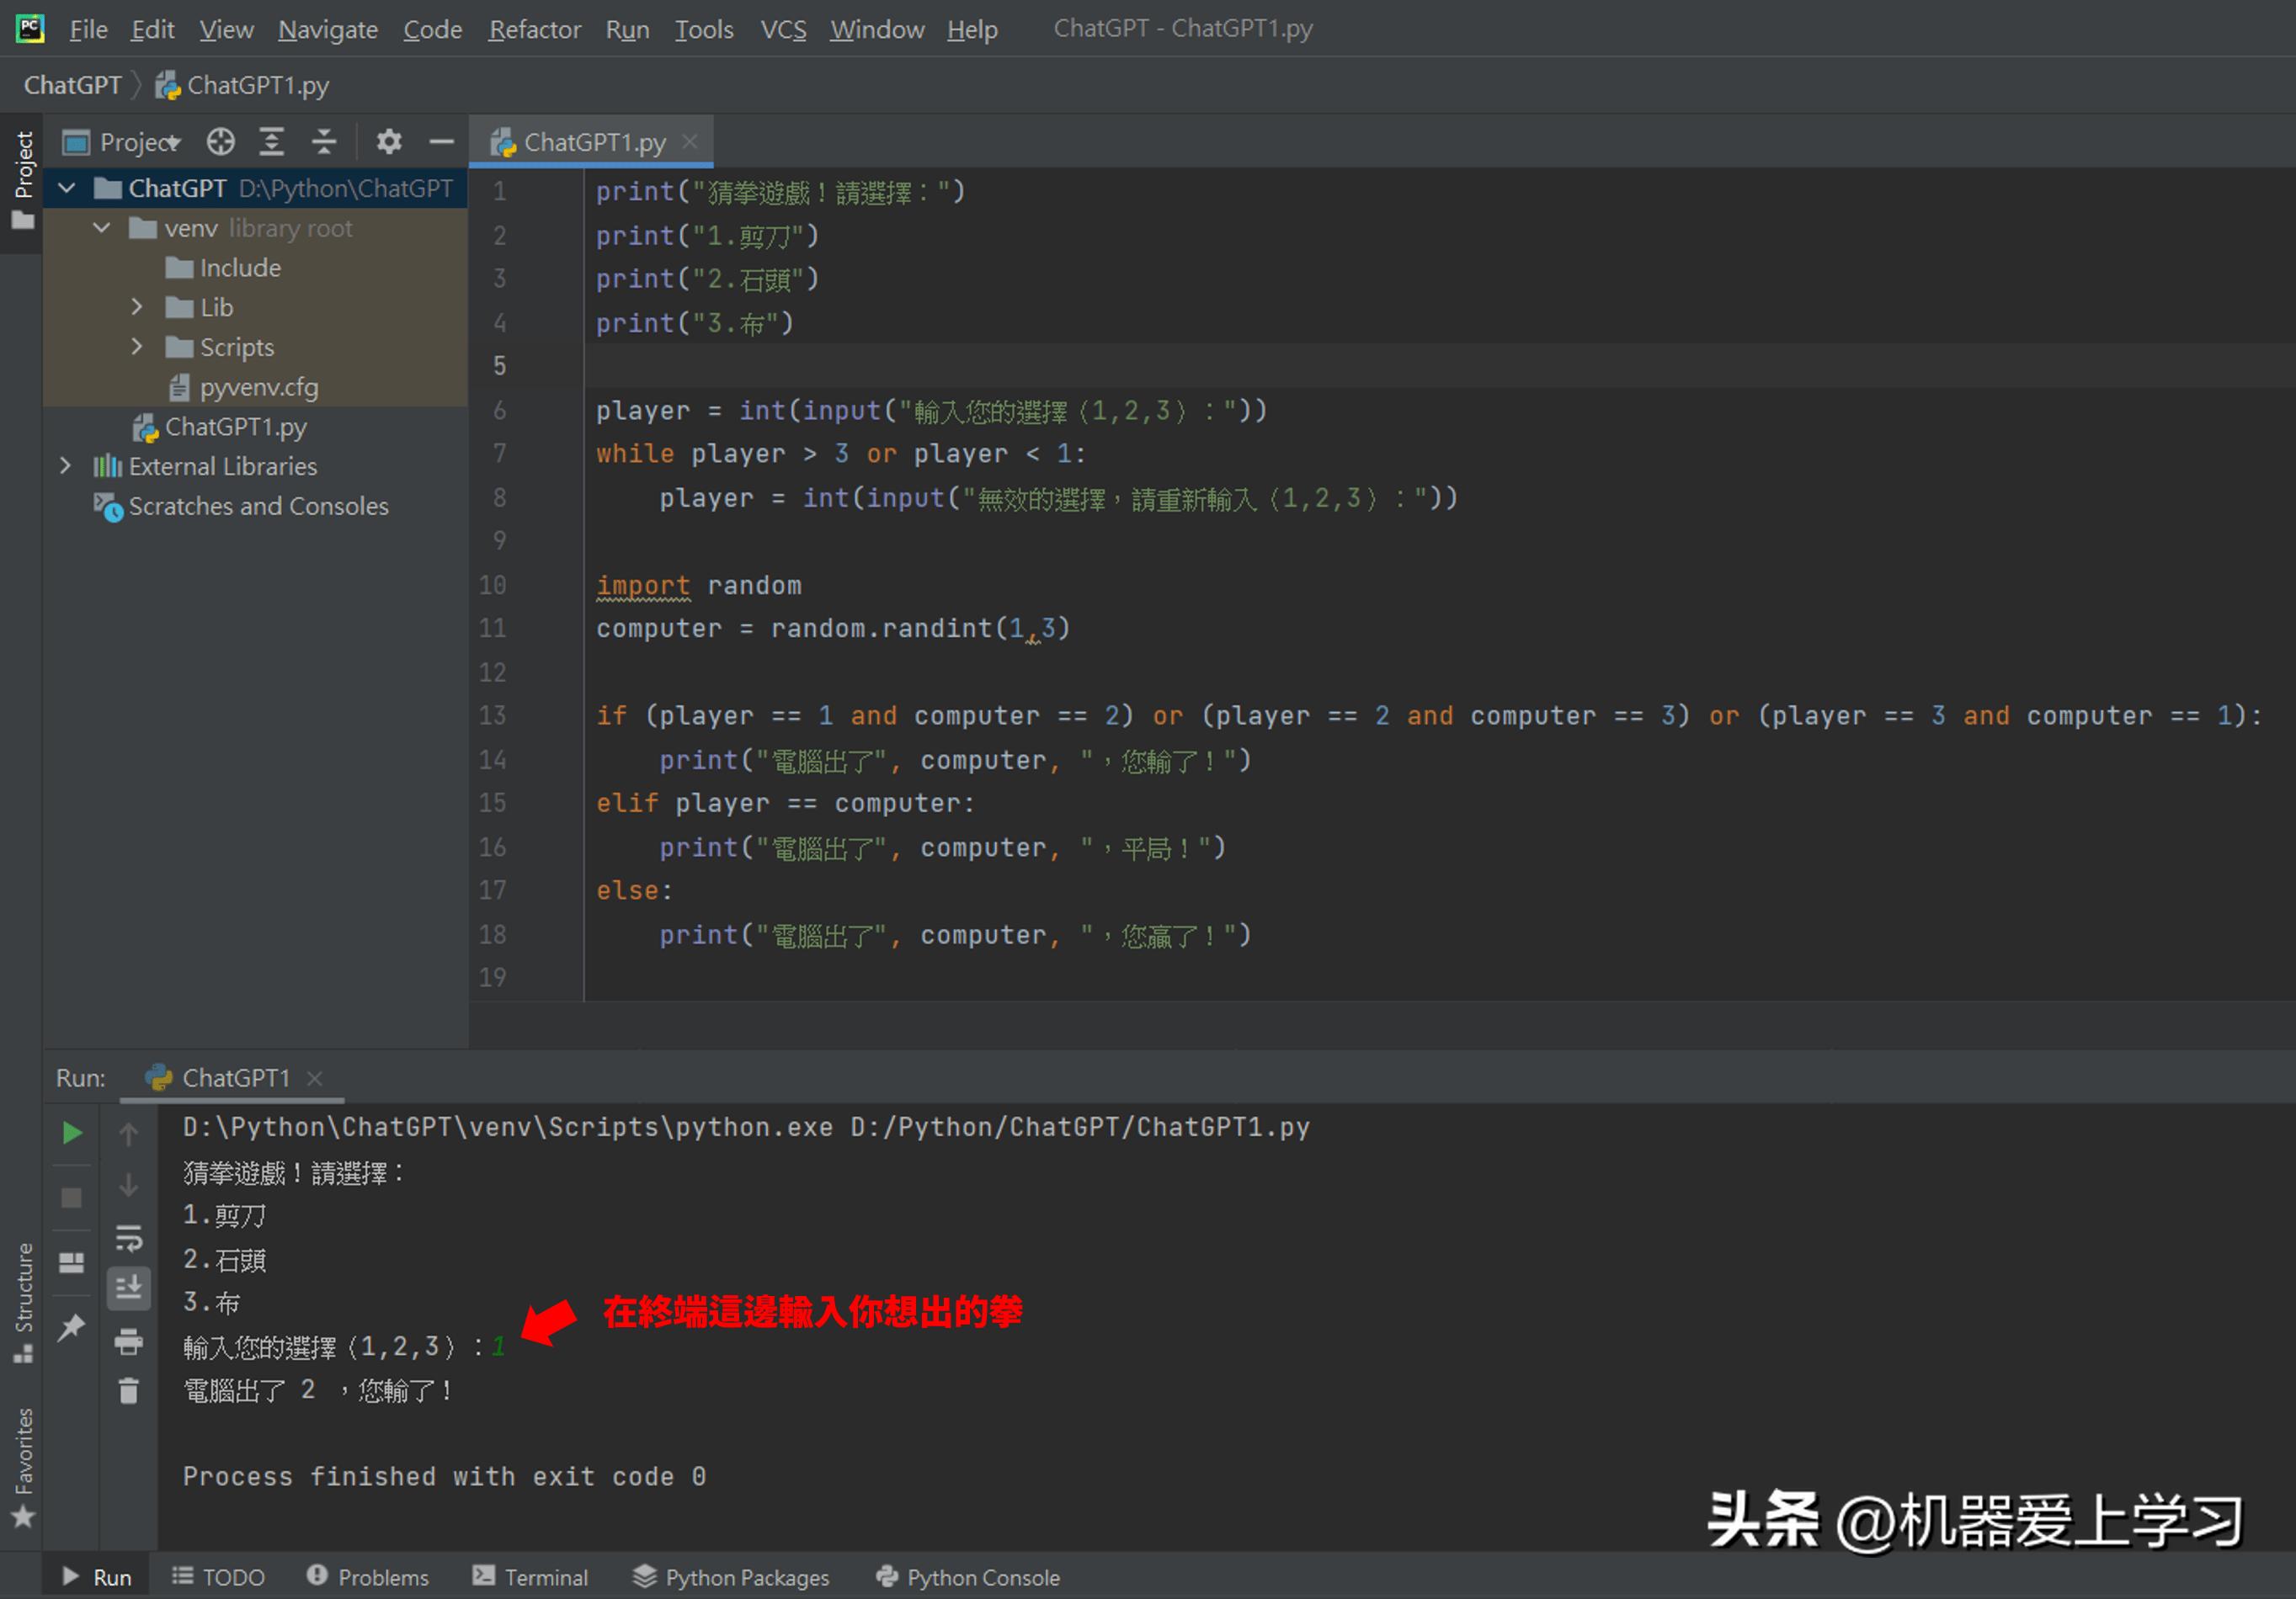The image size is (2296, 1599).
Task: Rerun ChatGPT1 with green play button
Action: (71, 1132)
